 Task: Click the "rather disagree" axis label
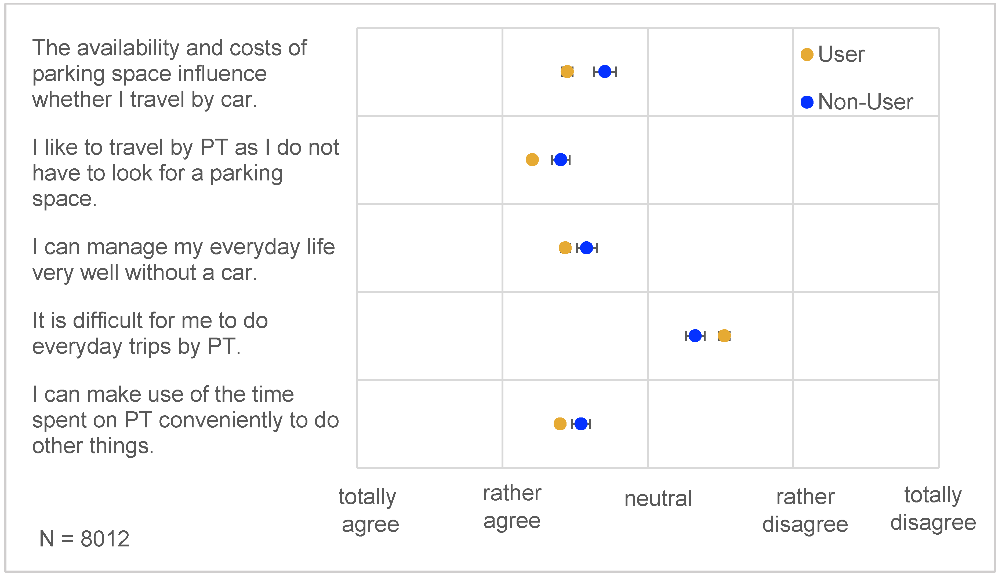[x=805, y=510]
